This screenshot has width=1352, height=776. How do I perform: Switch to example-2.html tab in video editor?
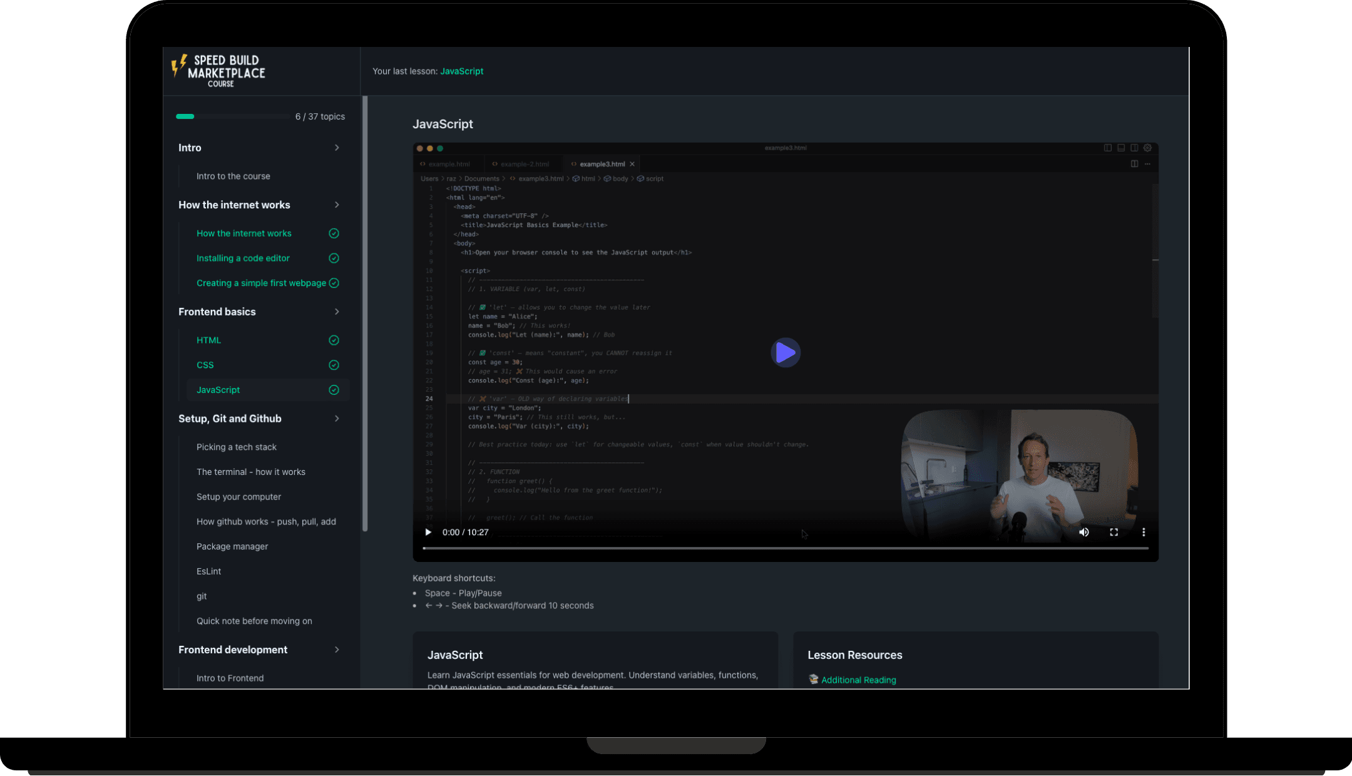coord(521,164)
